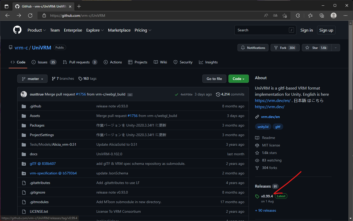Screen dimensions: 353x221
Task: Open the Insights tab
Action: [208, 62]
